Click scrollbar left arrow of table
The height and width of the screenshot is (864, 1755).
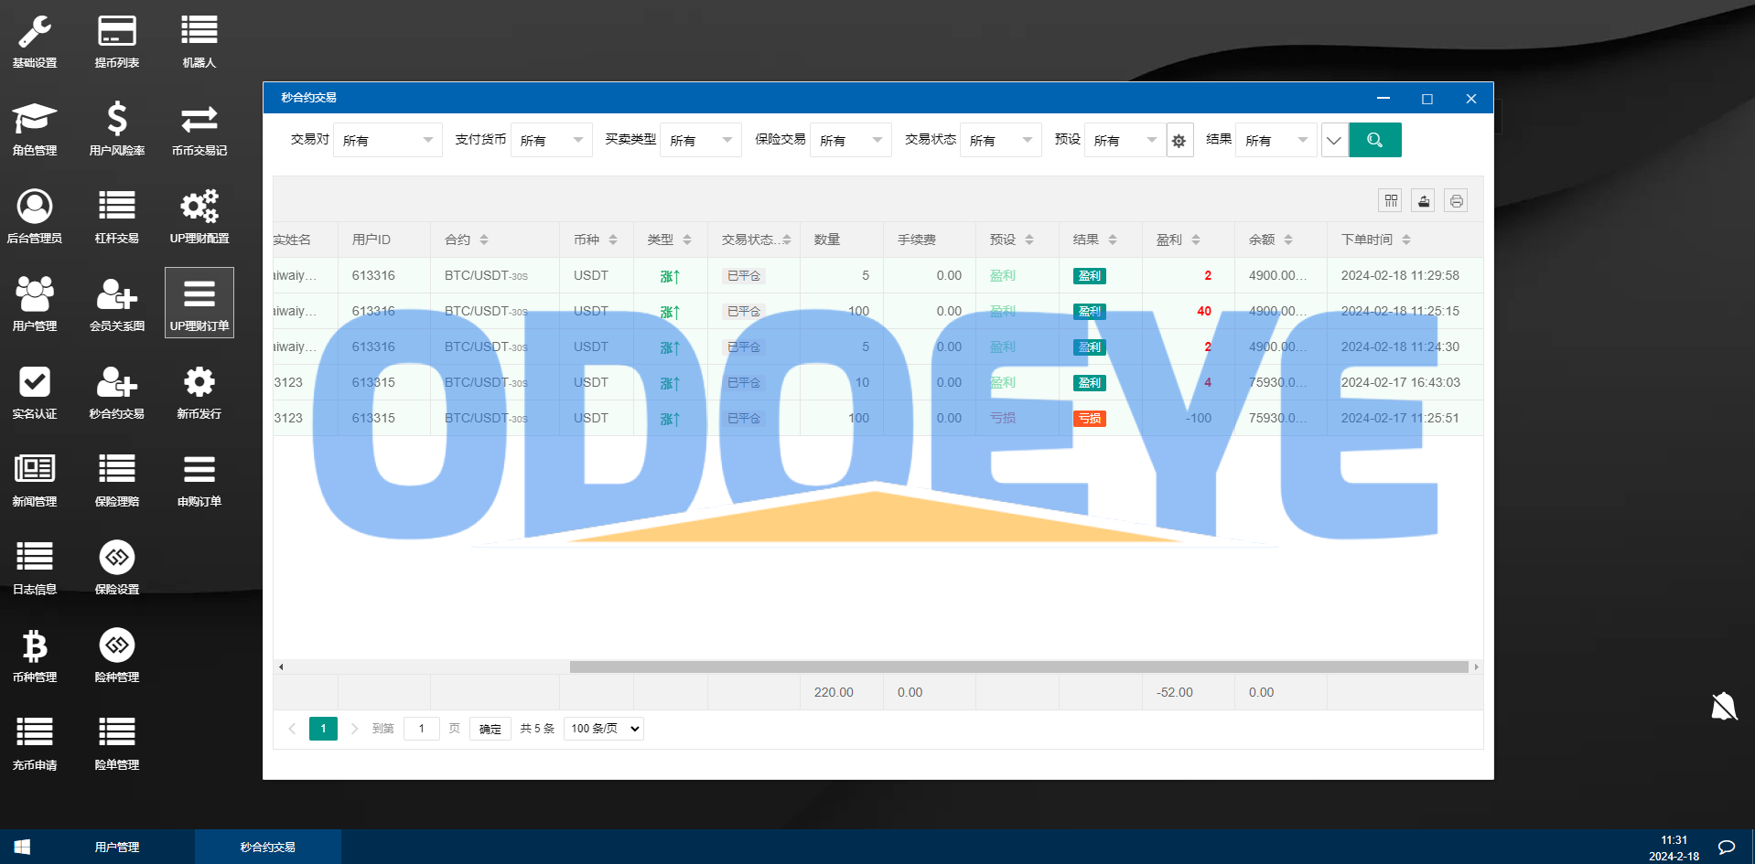click(281, 667)
